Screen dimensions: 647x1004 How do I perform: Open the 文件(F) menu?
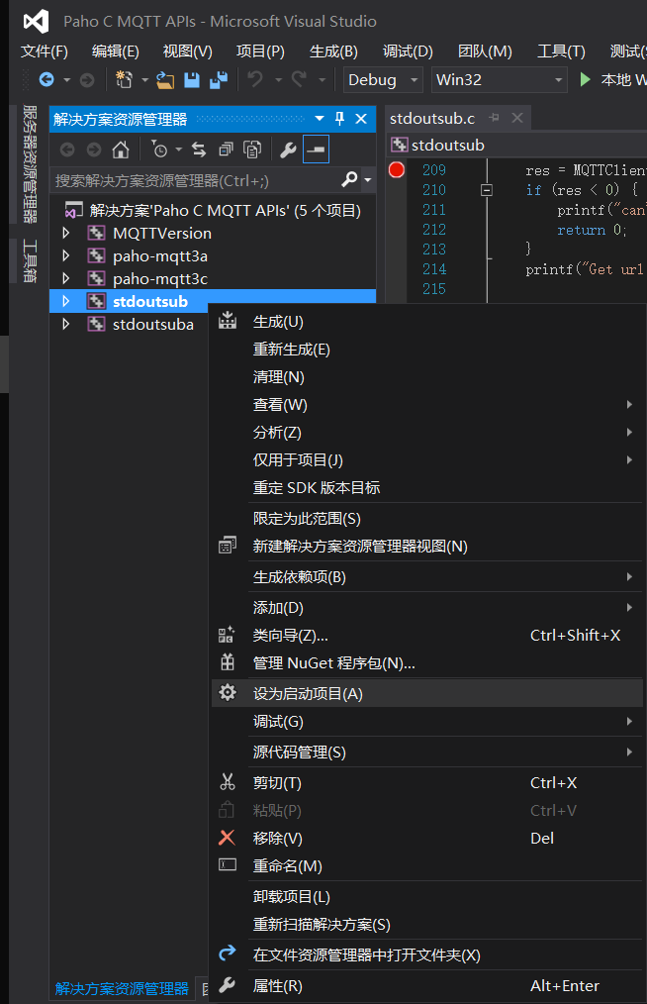45,51
